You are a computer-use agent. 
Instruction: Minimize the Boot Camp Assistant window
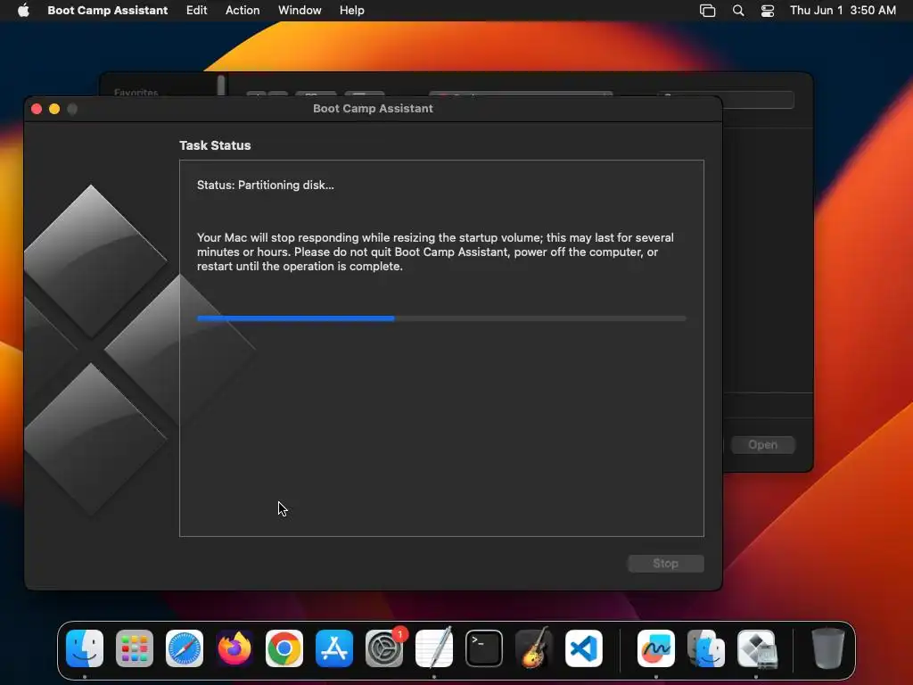pos(54,109)
